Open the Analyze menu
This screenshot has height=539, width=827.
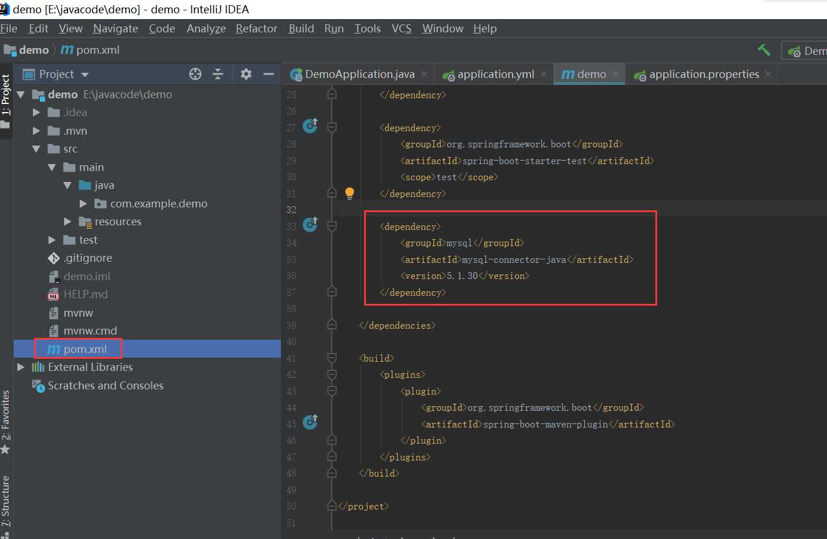point(206,28)
